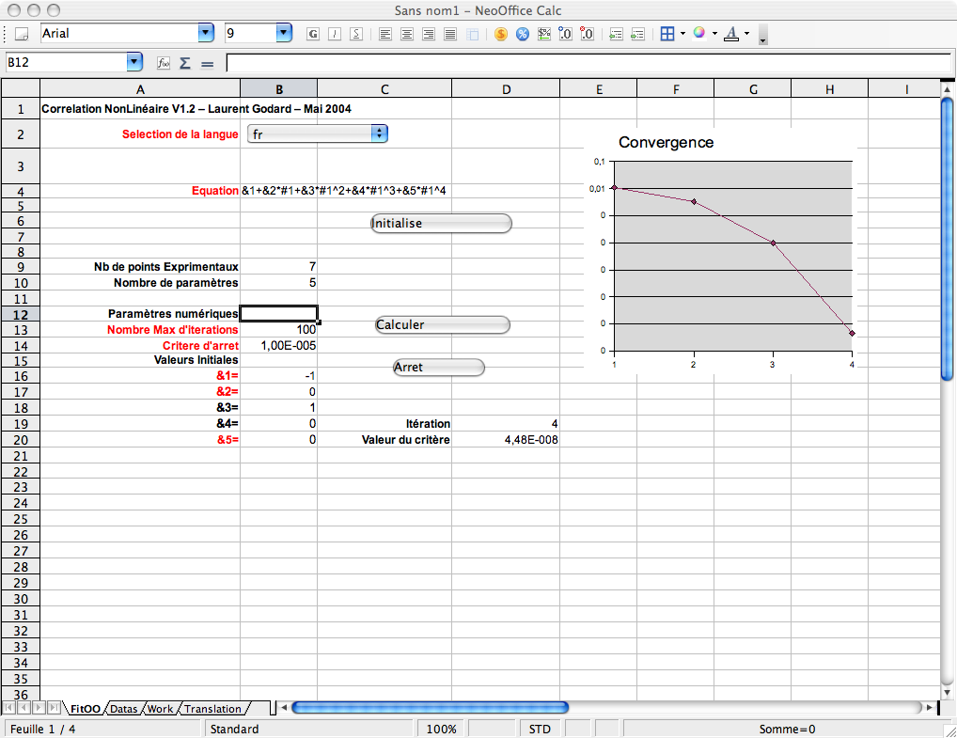The height and width of the screenshot is (738, 957).
Task: Align cell text to the left
Action: click(x=385, y=34)
